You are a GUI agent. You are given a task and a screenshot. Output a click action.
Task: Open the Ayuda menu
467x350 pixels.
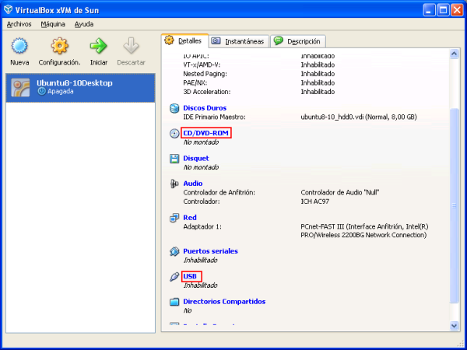(84, 24)
